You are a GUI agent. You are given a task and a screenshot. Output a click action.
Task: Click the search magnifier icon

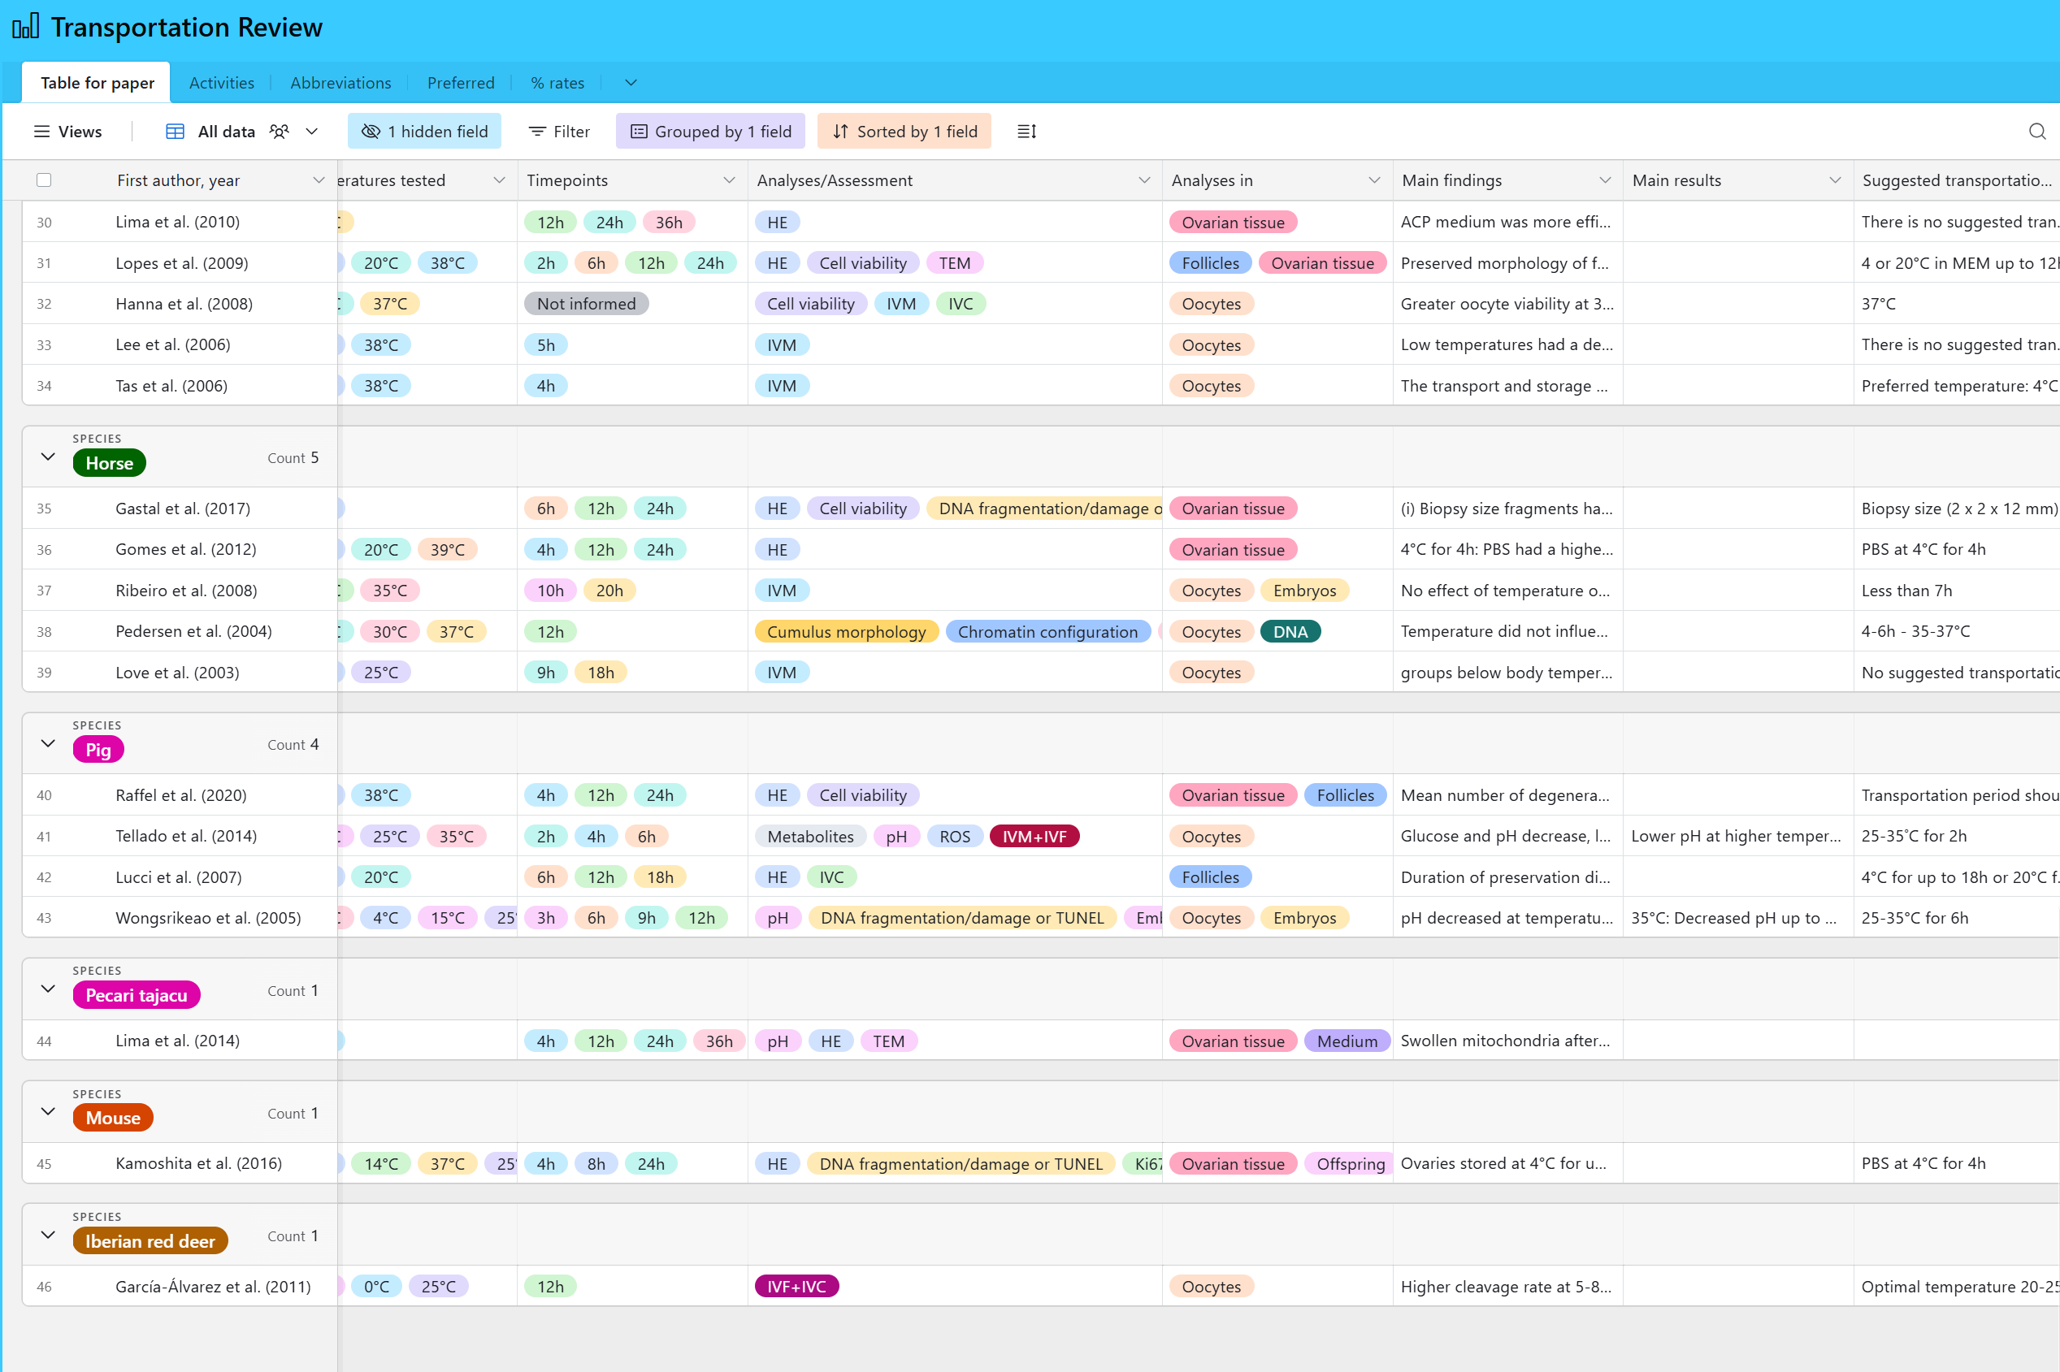(x=2036, y=132)
